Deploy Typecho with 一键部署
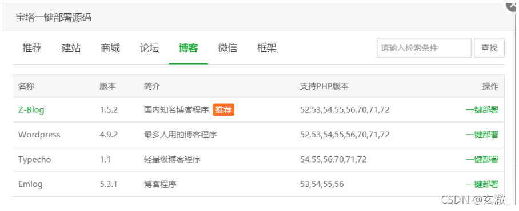 point(482,160)
